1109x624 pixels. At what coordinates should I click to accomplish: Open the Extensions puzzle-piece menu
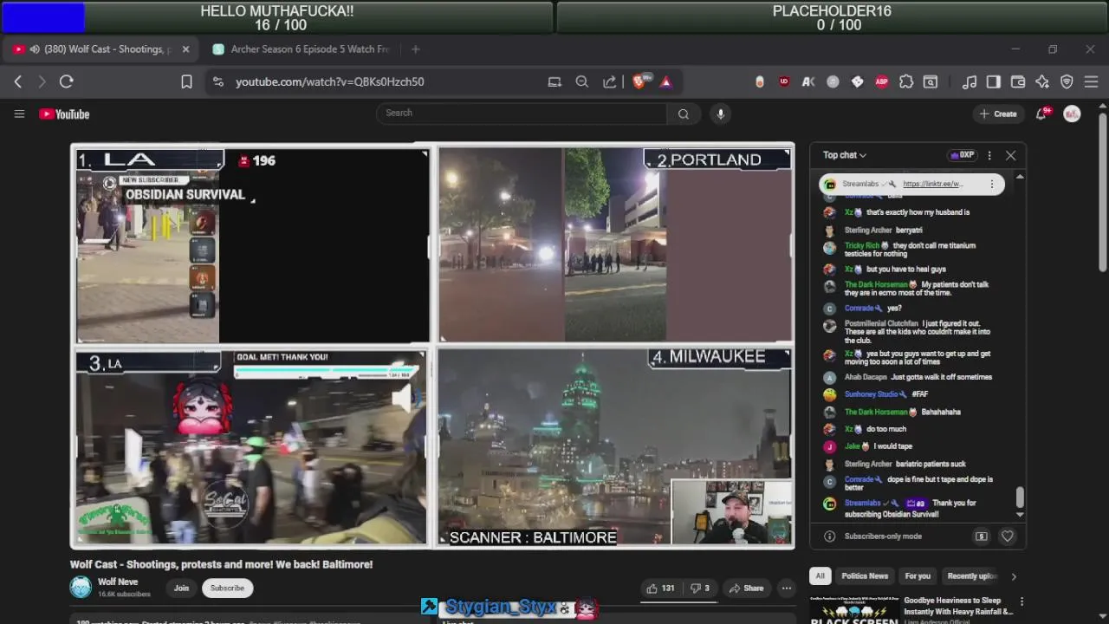click(905, 81)
